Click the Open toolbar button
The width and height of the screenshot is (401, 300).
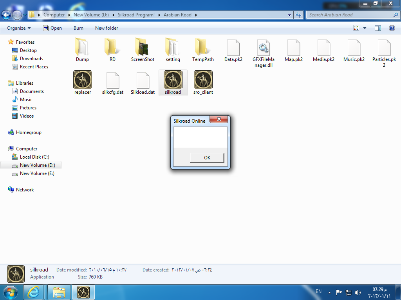[52, 28]
